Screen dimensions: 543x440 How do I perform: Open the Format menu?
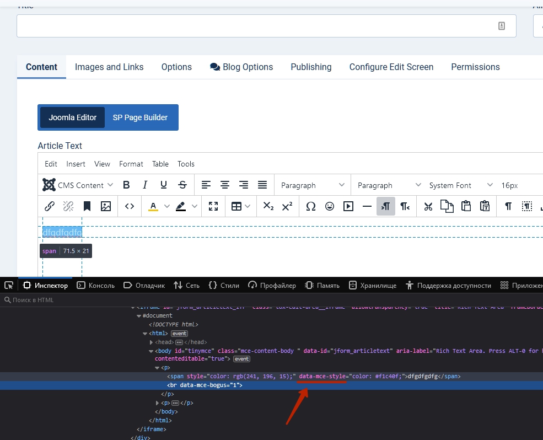click(x=131, y=164)
